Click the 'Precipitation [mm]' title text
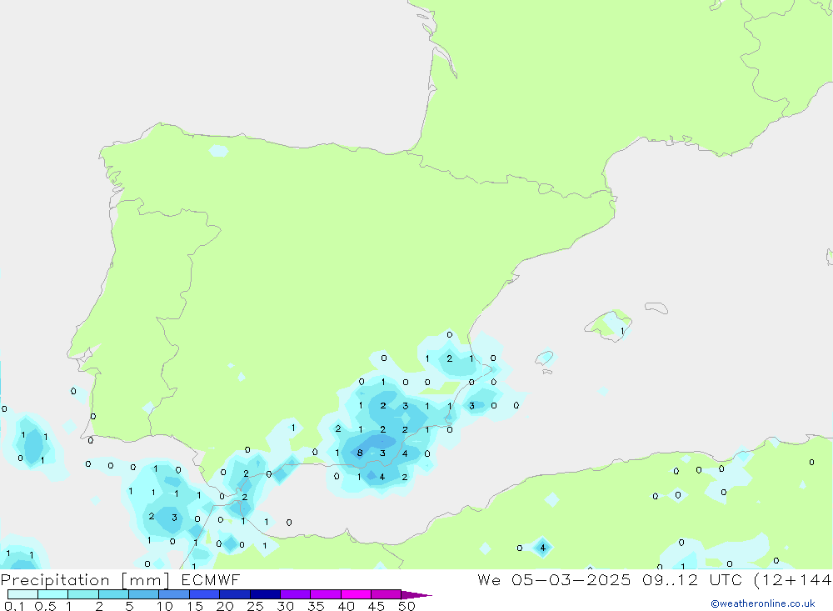833x611 pixels. [x=85, y=580]
